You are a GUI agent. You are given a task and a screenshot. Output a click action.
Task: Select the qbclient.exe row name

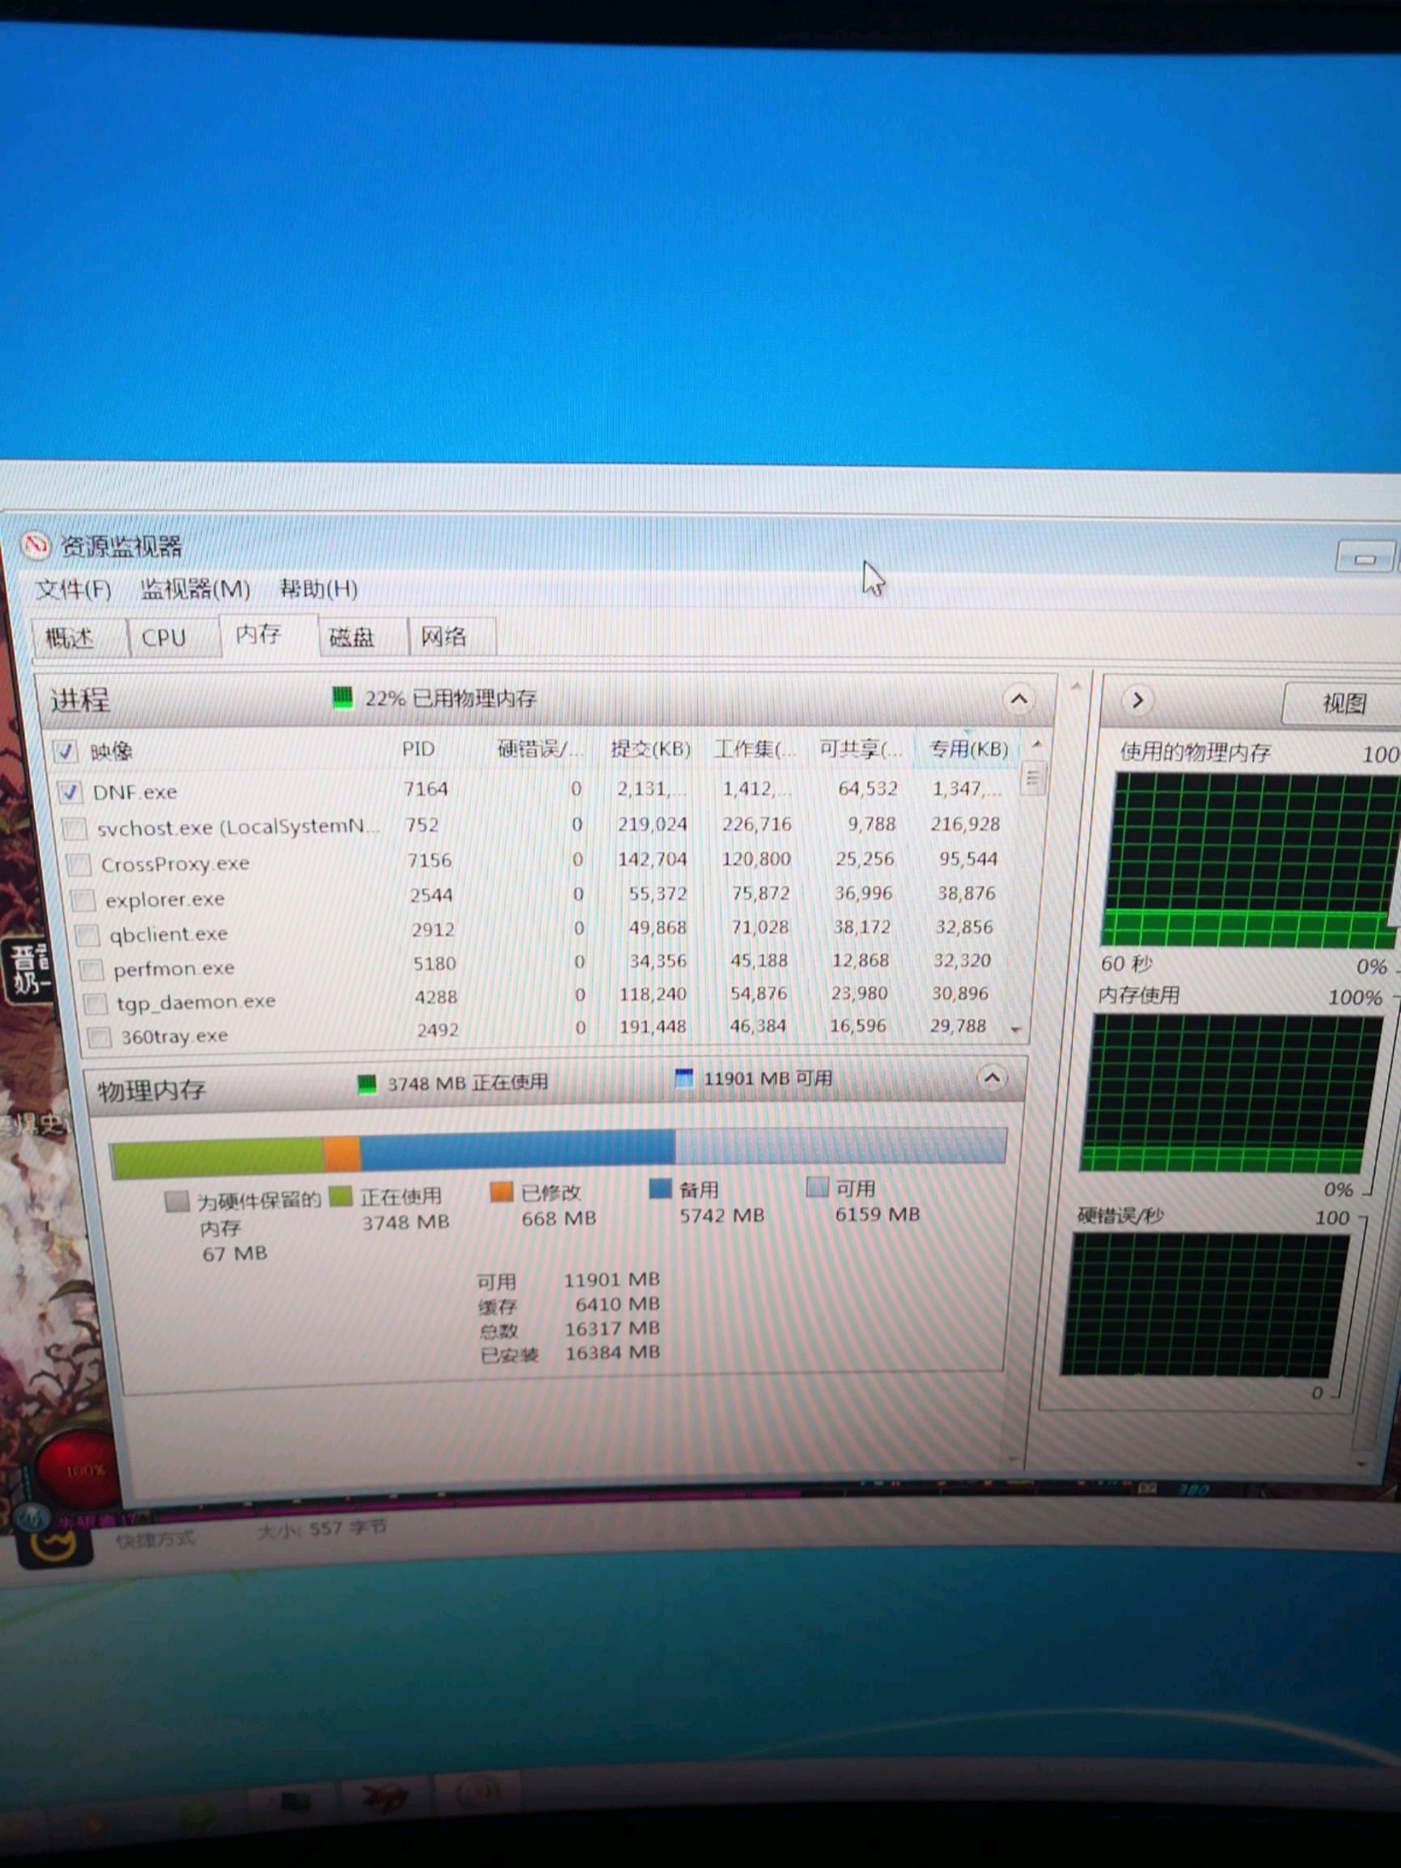point(168,934)
